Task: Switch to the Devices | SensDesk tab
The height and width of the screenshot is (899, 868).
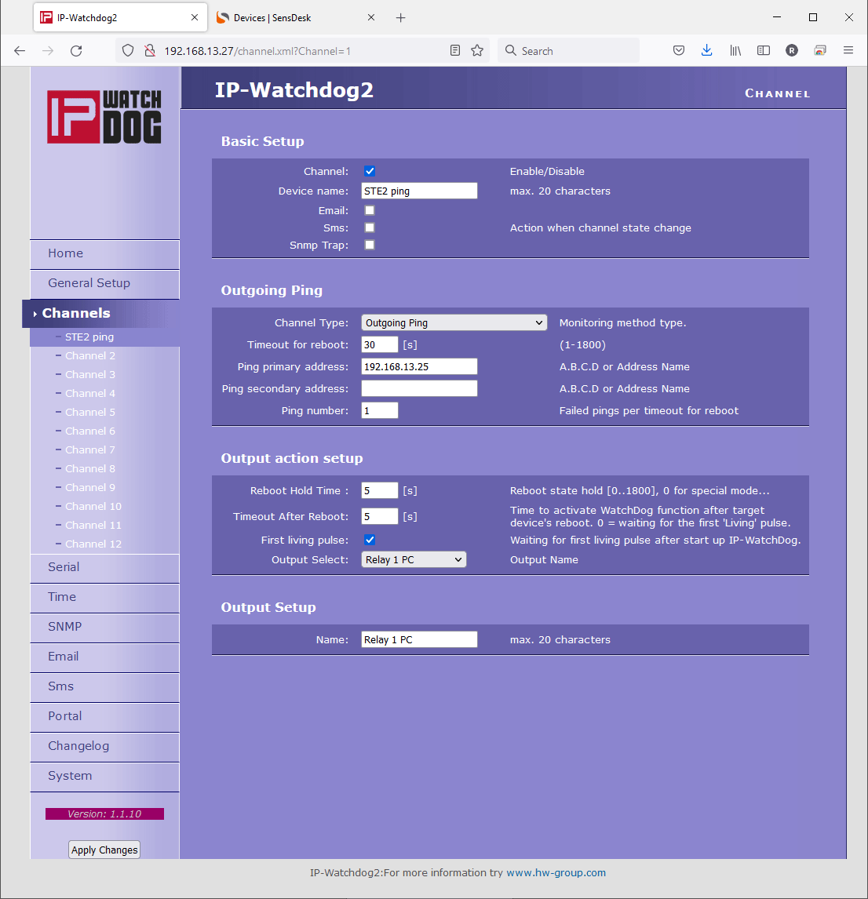Action: tap(297, 18)
